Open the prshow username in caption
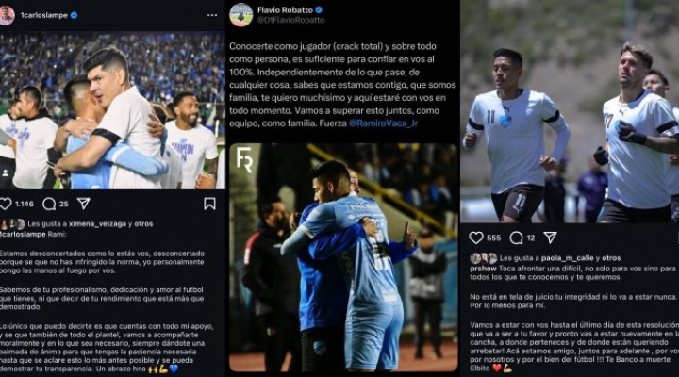This screenshot has width=679, height=377. click(x=483, y=269)
